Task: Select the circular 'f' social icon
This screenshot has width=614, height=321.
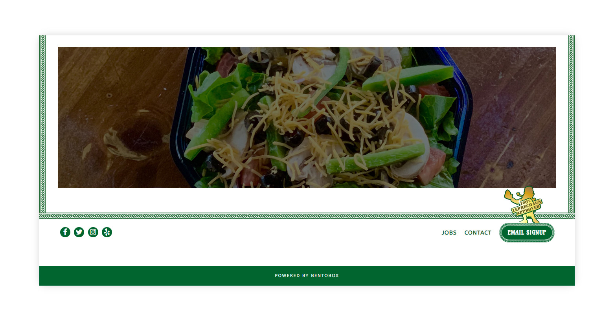Action: click(x=65, y=232)
